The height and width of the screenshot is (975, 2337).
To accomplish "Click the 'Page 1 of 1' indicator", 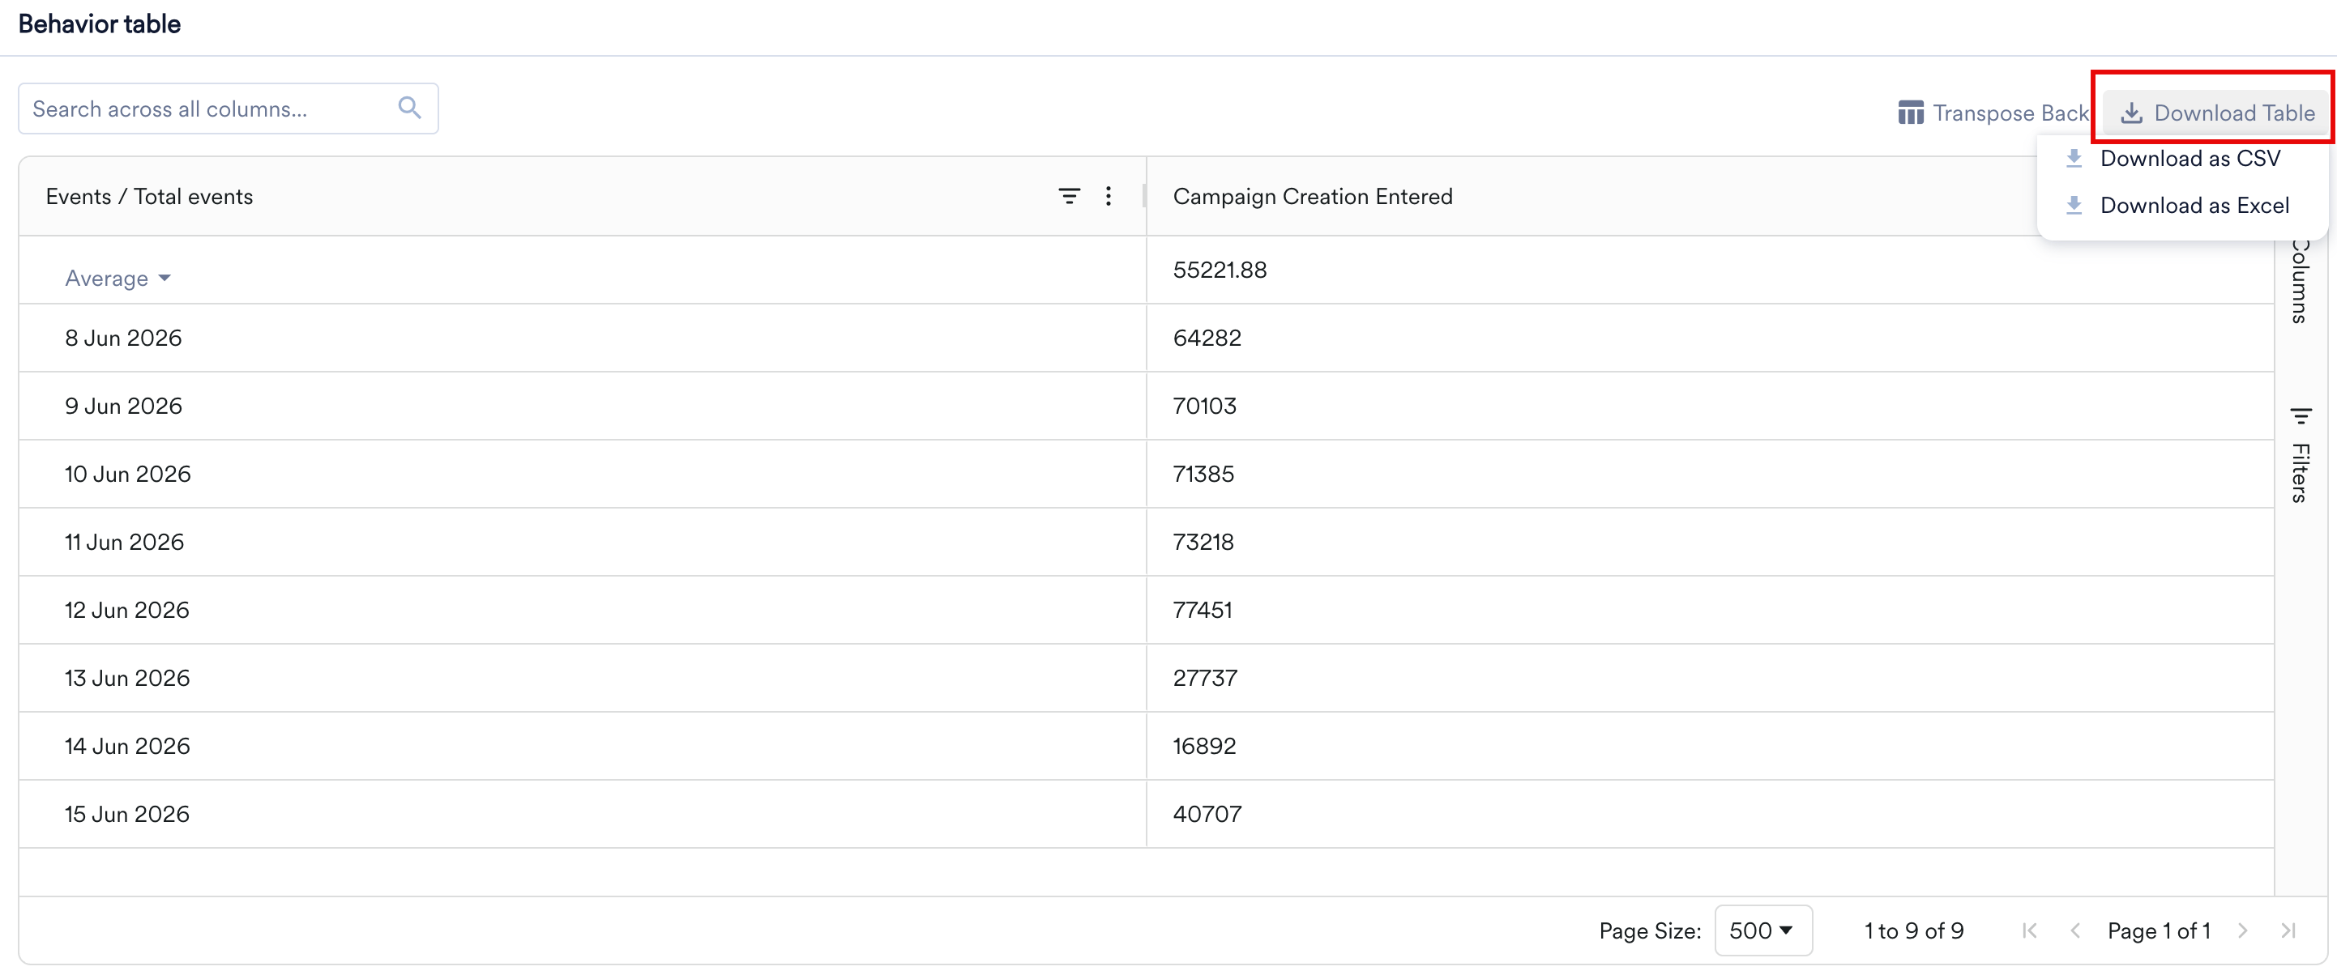I will pyautogui.click(x=2160, y=931).
